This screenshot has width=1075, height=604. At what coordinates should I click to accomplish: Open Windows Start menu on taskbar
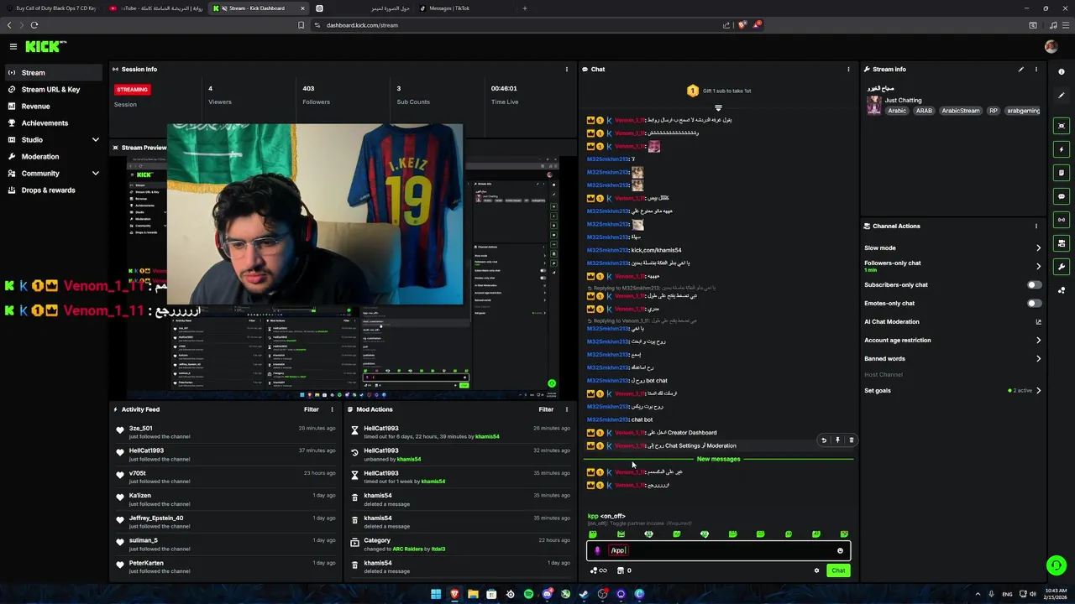pyautogui.click(x=436, y=594)
